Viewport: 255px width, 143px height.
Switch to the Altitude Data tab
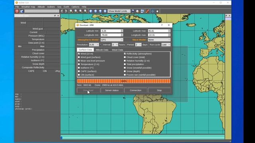102,50
